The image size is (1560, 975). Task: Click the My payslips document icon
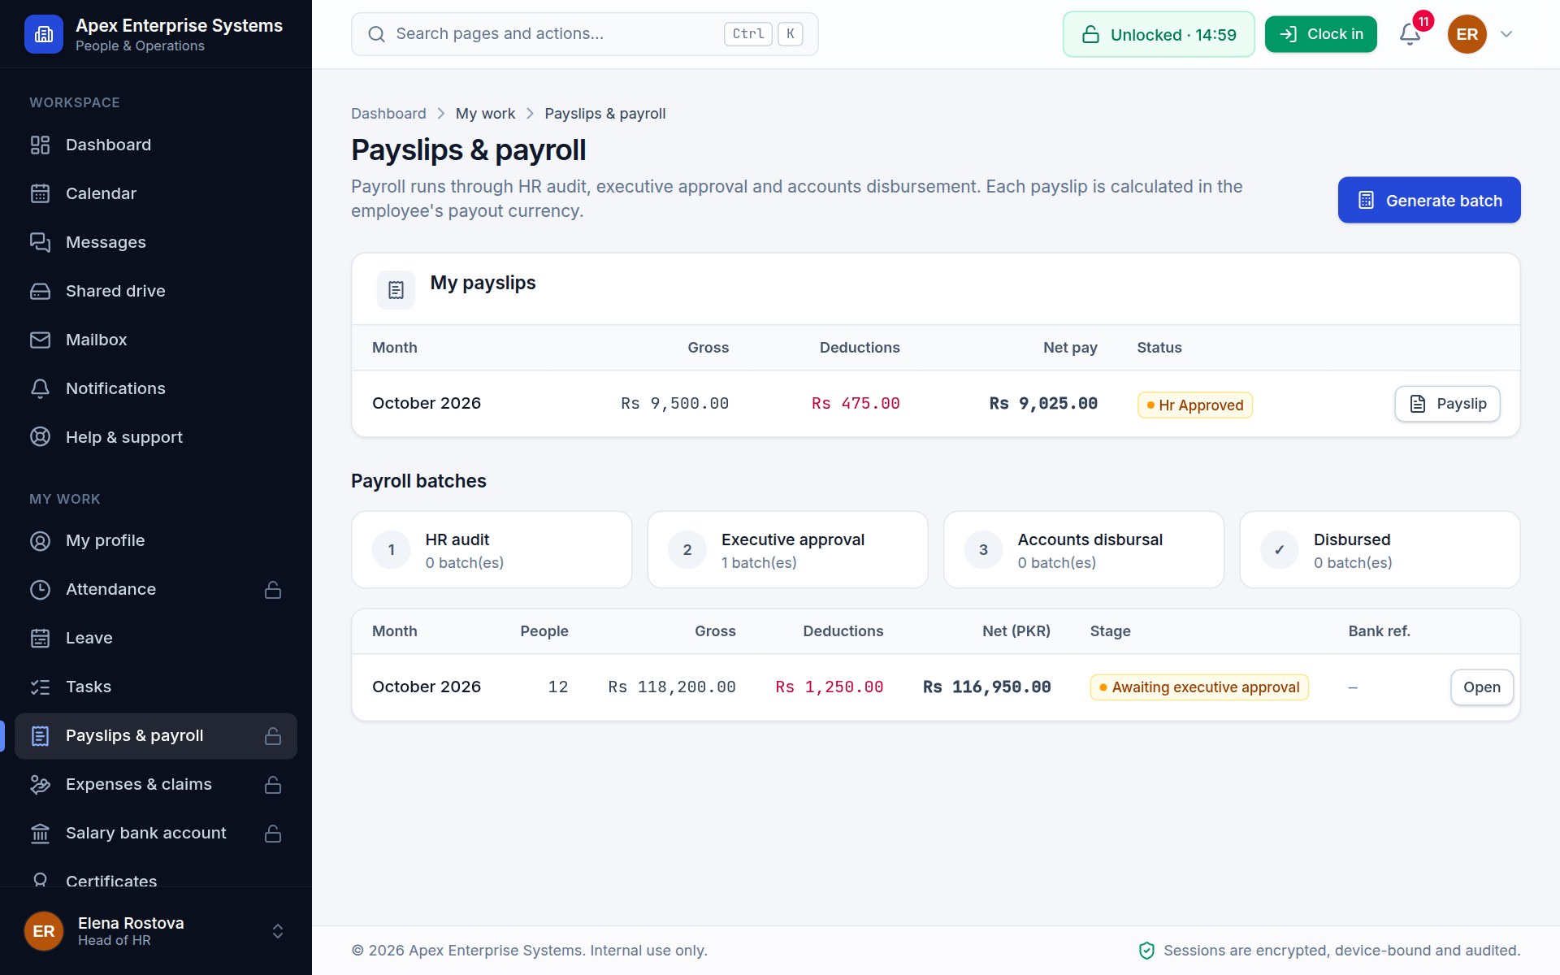coord(396,290)
